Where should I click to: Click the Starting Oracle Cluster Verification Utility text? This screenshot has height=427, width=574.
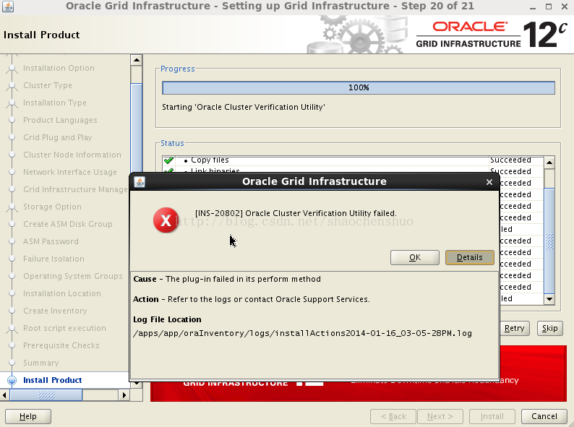244,107
